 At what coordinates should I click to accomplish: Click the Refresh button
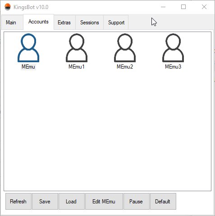[x=18, y=202]
